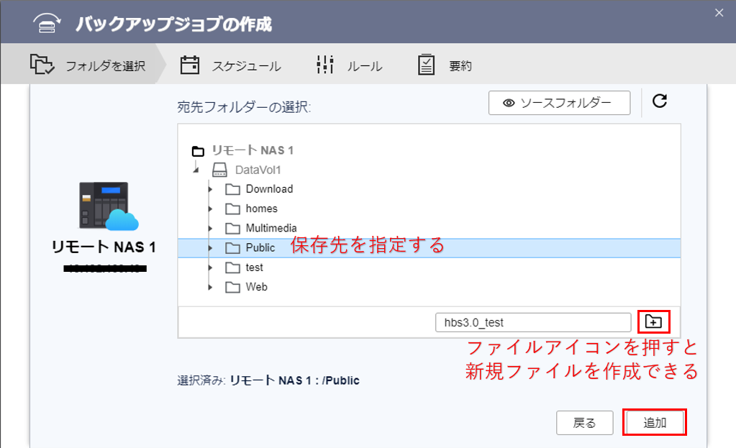The height and width of the screenshot is (448, 736).
Task: Open the スケジュール step tab
Action: click(x=230, y=66)
